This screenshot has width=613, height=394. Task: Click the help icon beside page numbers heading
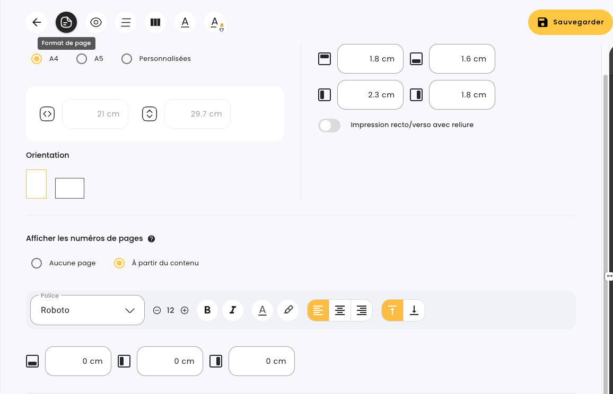[151, 239]
